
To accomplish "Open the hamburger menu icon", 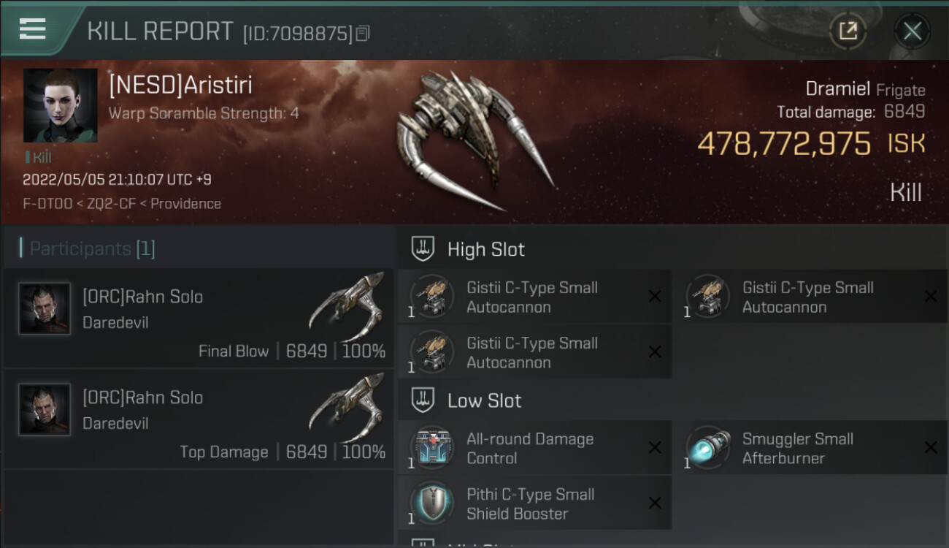I will coord(32,29).
